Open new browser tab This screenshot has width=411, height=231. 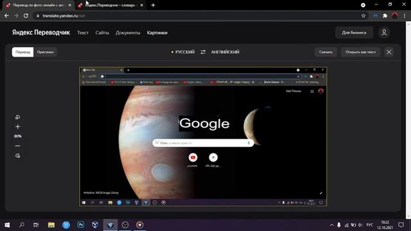point(153,5)
